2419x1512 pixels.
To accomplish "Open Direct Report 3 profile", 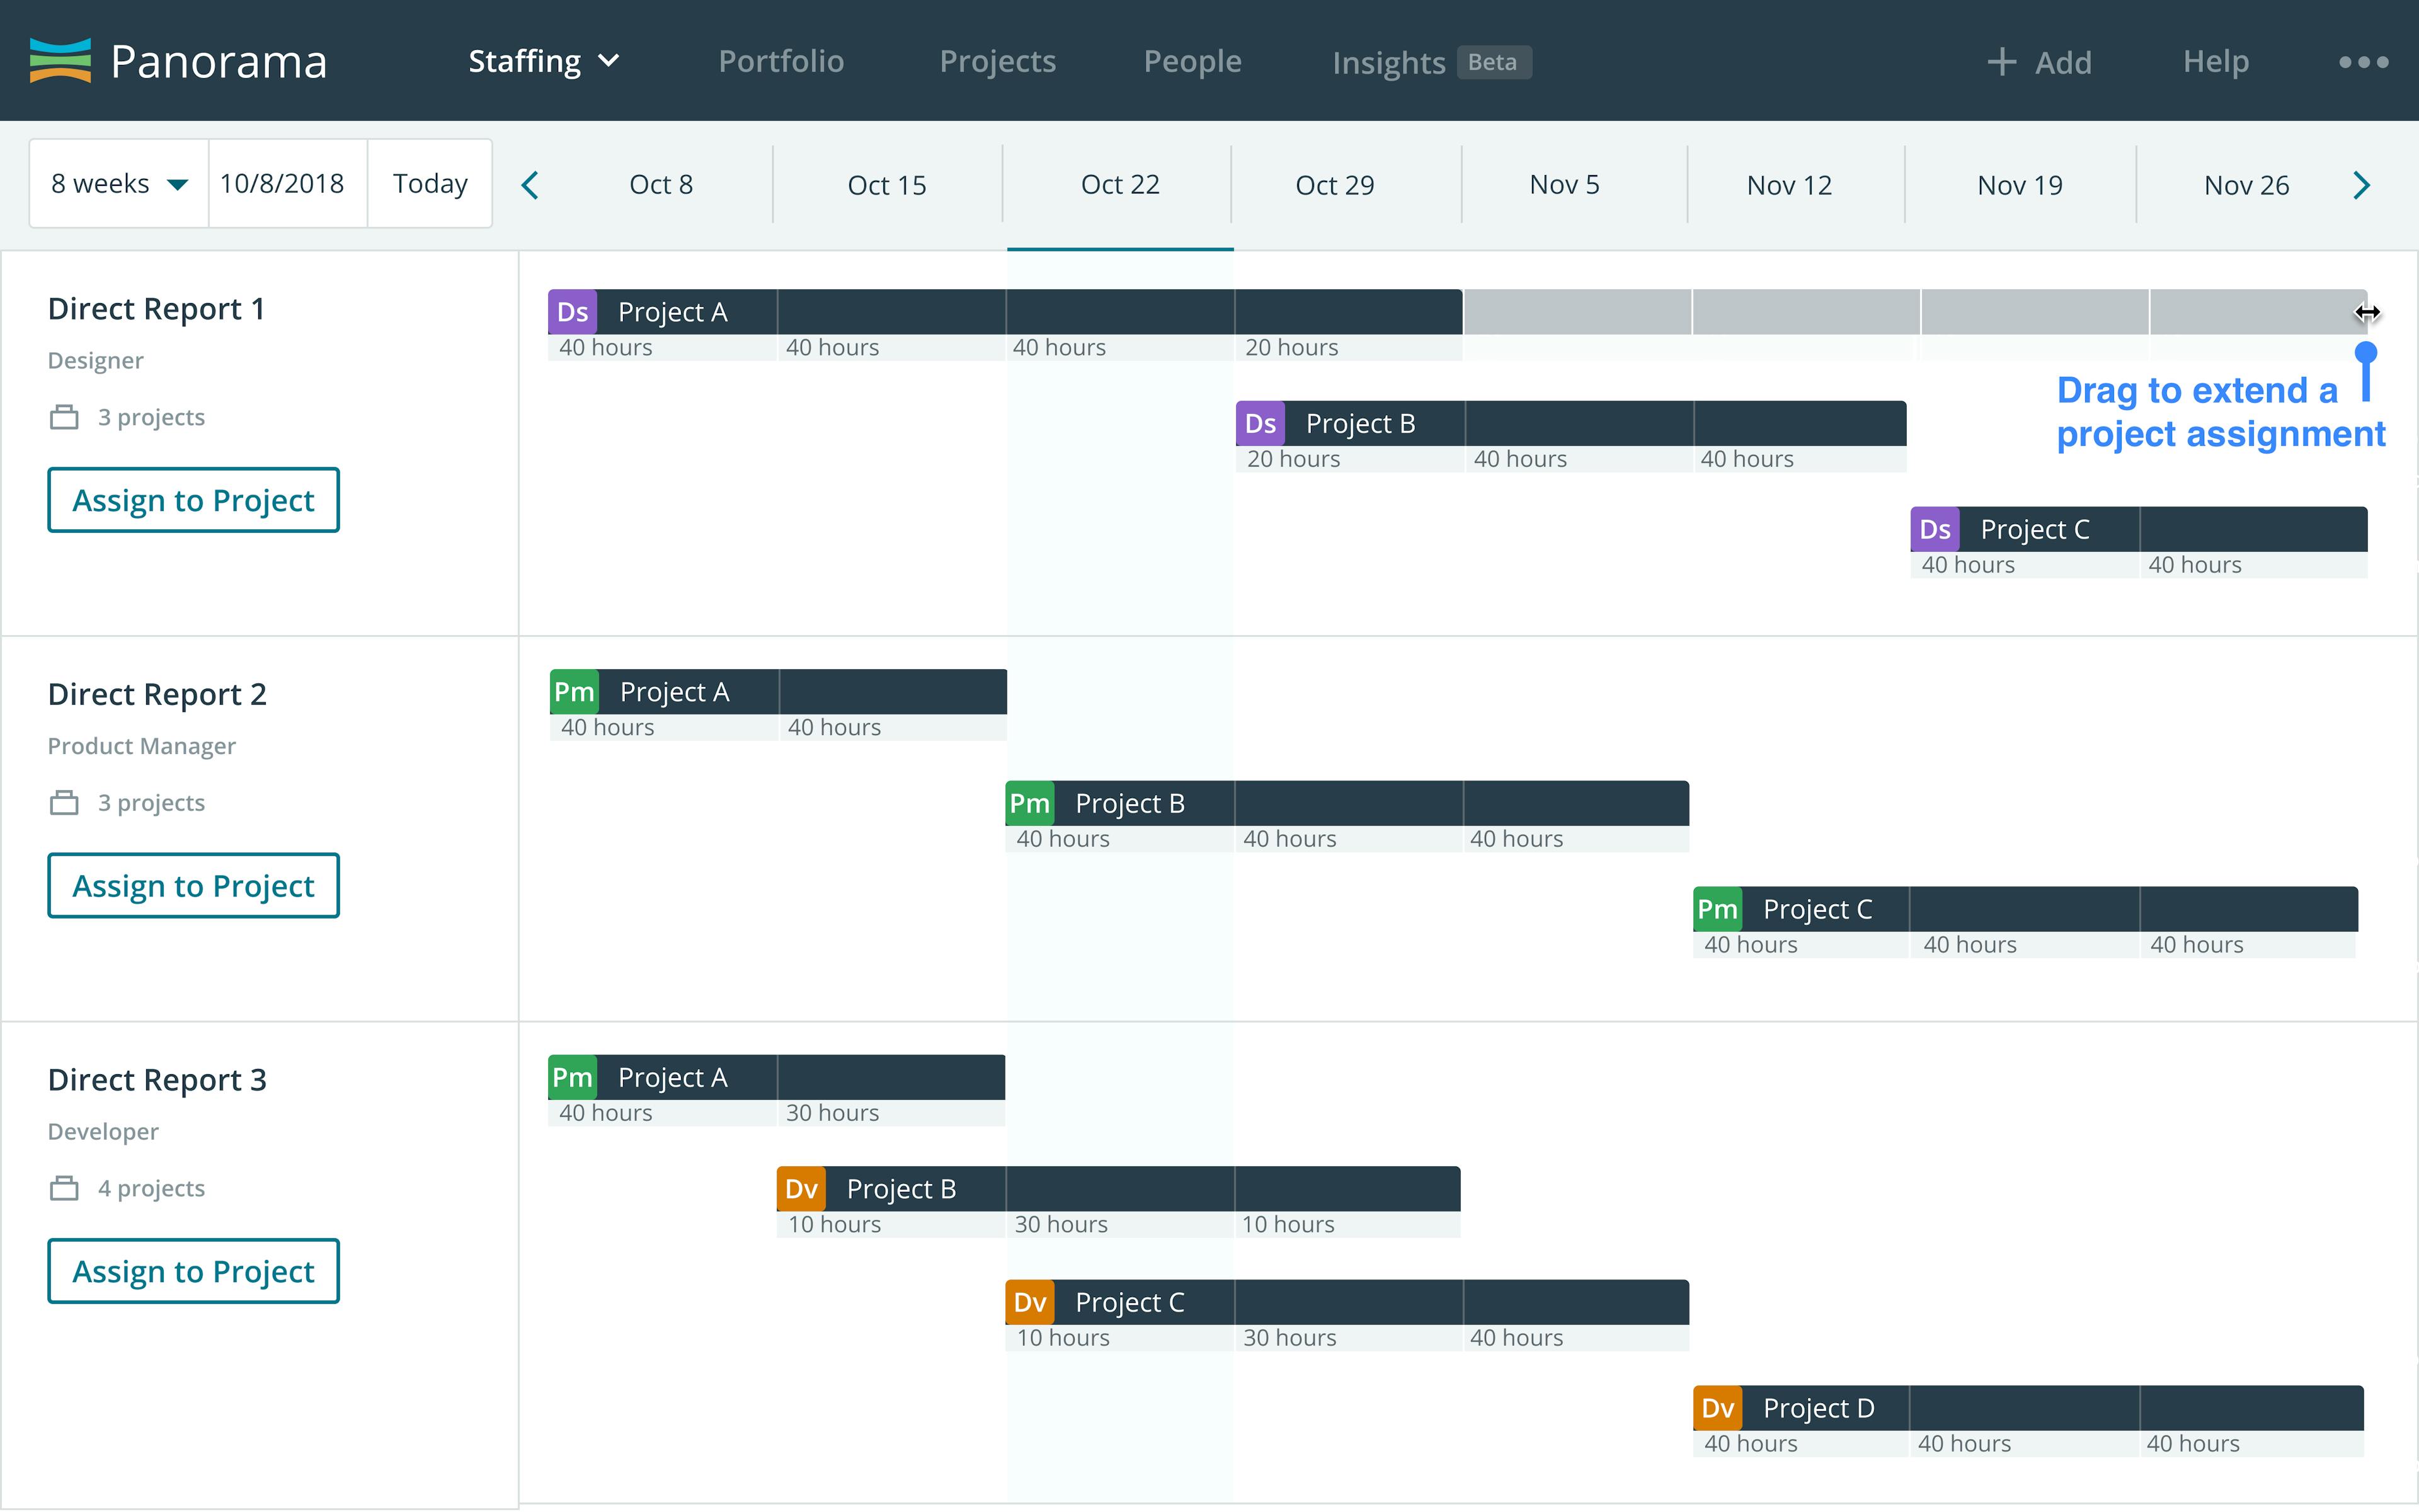I will [x=157, y=1080].
